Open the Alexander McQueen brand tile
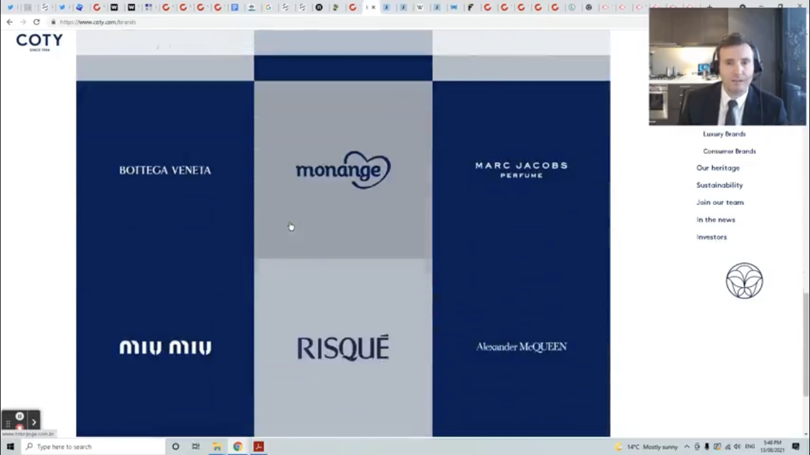The image size is (810, 455). (x=521, y=348)
